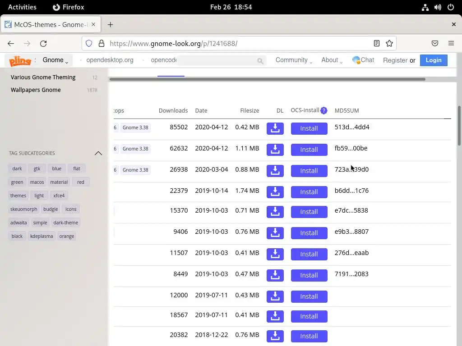
Task: Click the horizontal scrollbar above the table
Action: (x=267, y=79)
